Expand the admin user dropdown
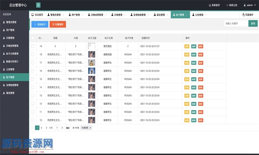259x155 pixels. click(250, 5)
